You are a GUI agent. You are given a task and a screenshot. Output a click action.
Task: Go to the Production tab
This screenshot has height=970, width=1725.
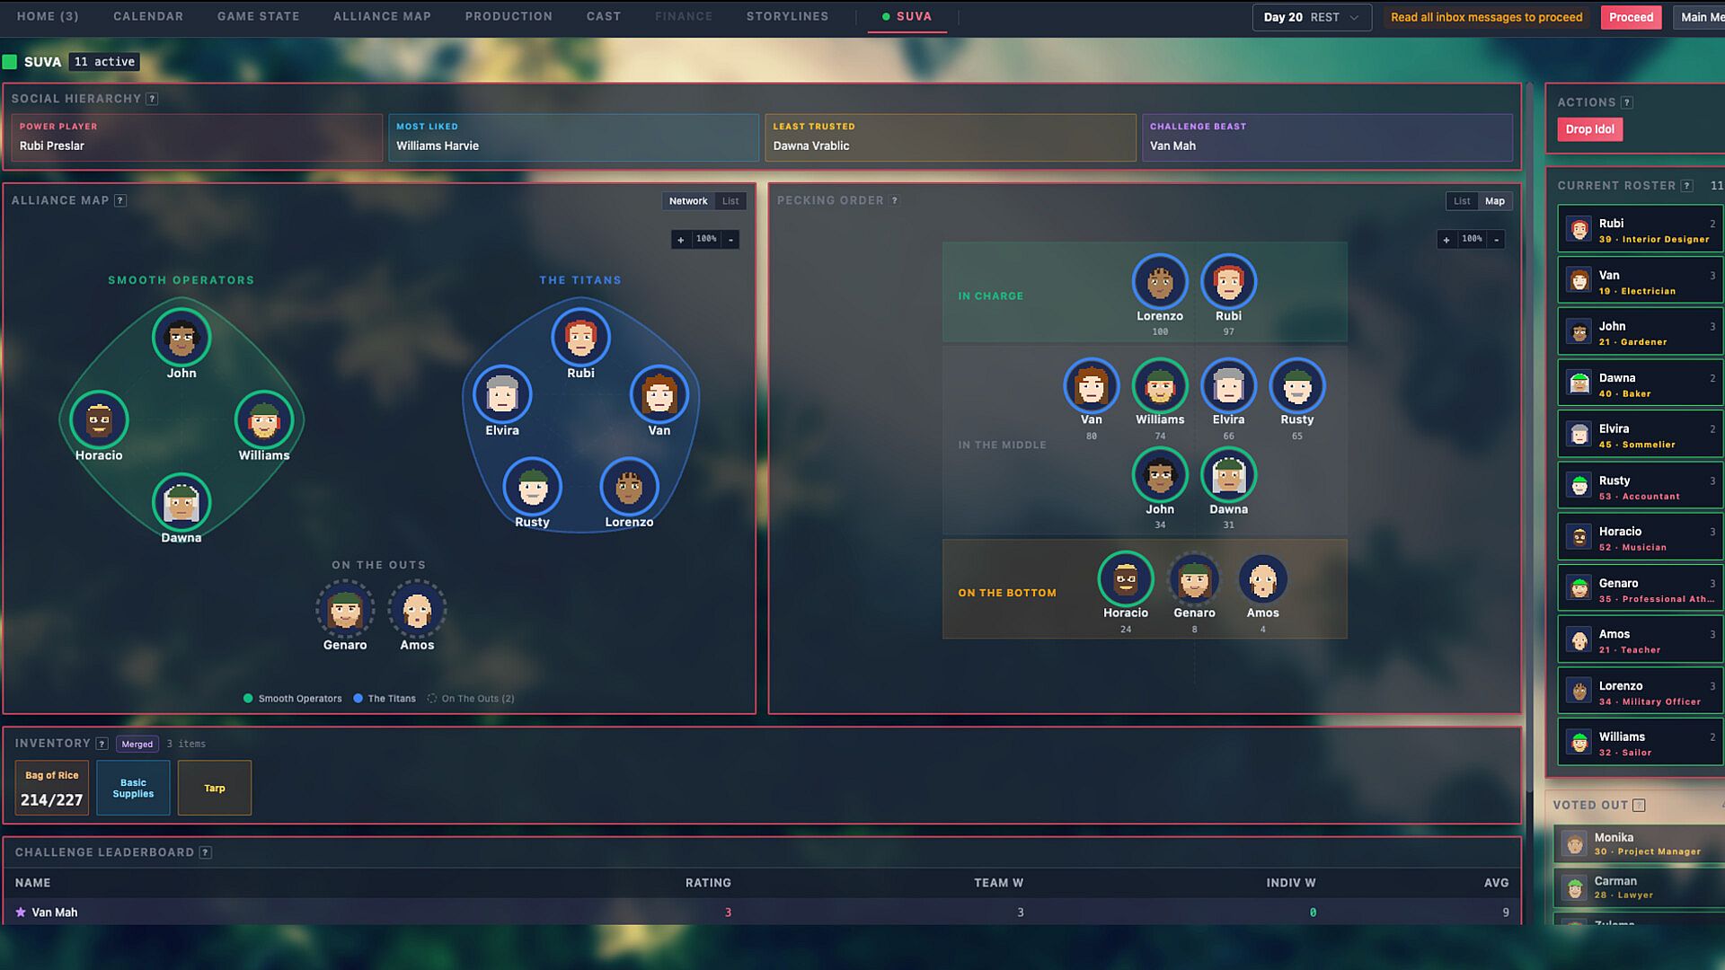[509, 16]
